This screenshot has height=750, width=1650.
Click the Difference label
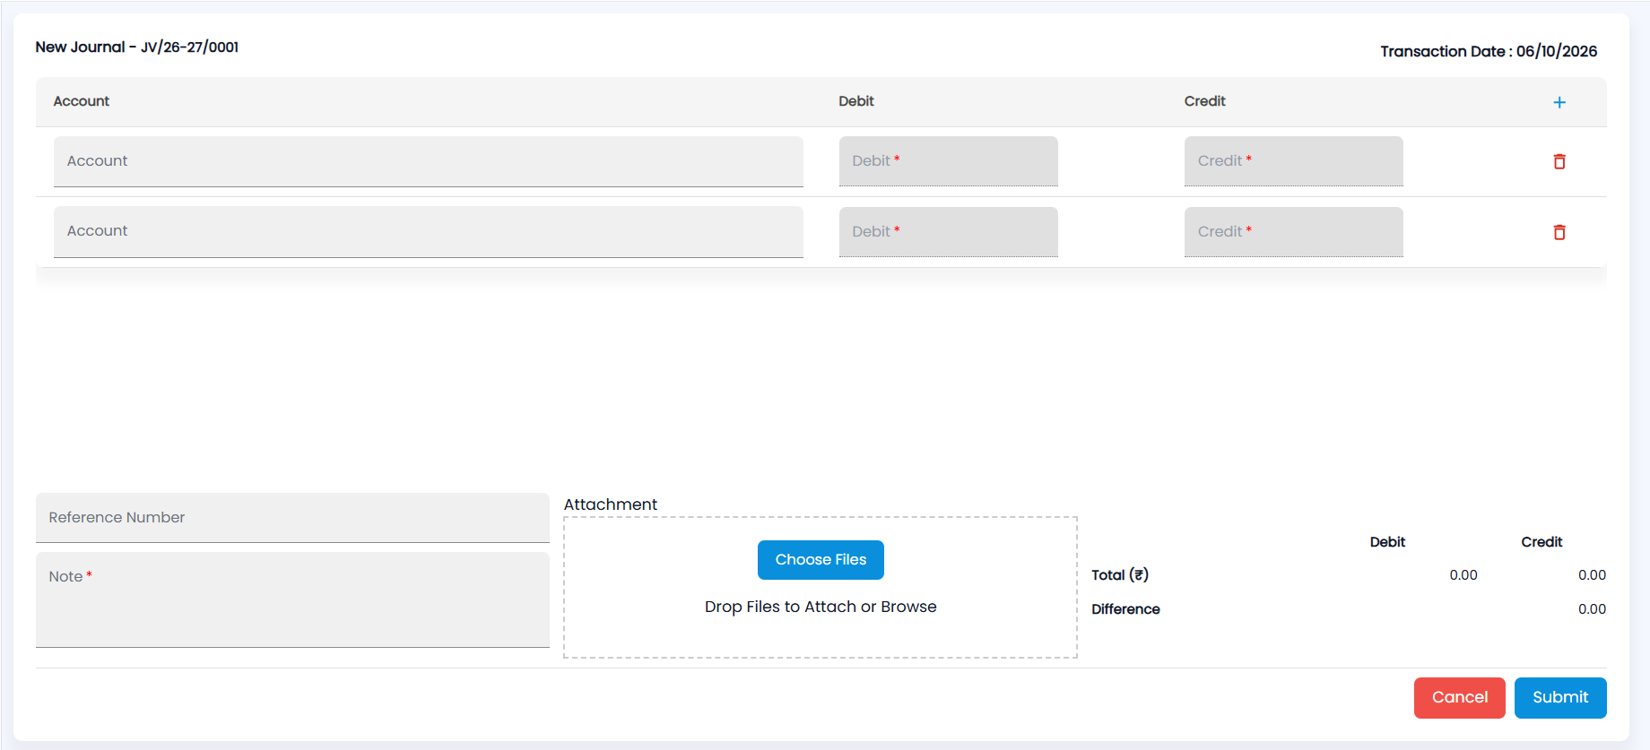click(1125, 609)
